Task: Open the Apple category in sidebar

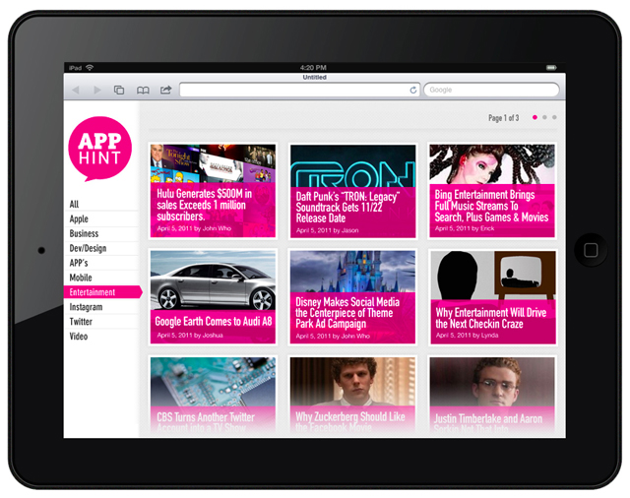Action: [79, 219]
